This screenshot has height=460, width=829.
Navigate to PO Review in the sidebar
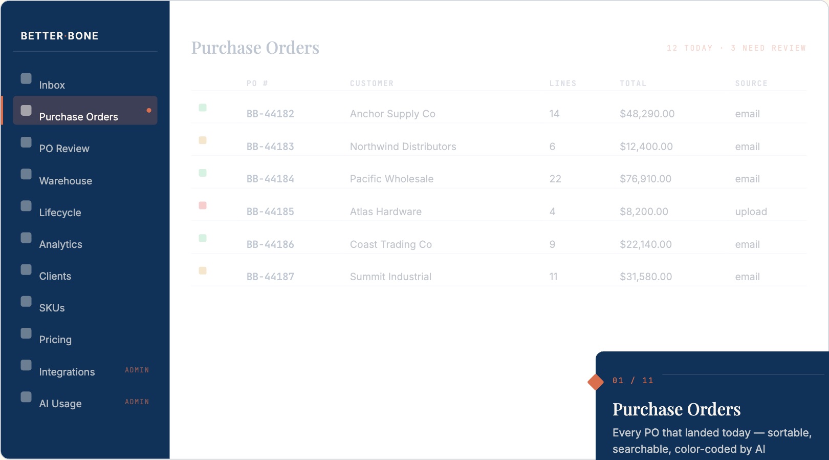pyautogui.click(x=63, y=149)
